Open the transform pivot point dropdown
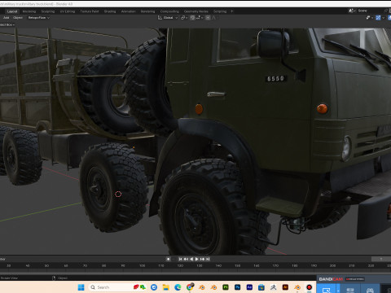This screenshot has height=293, width=391. (x=184, y=18)
